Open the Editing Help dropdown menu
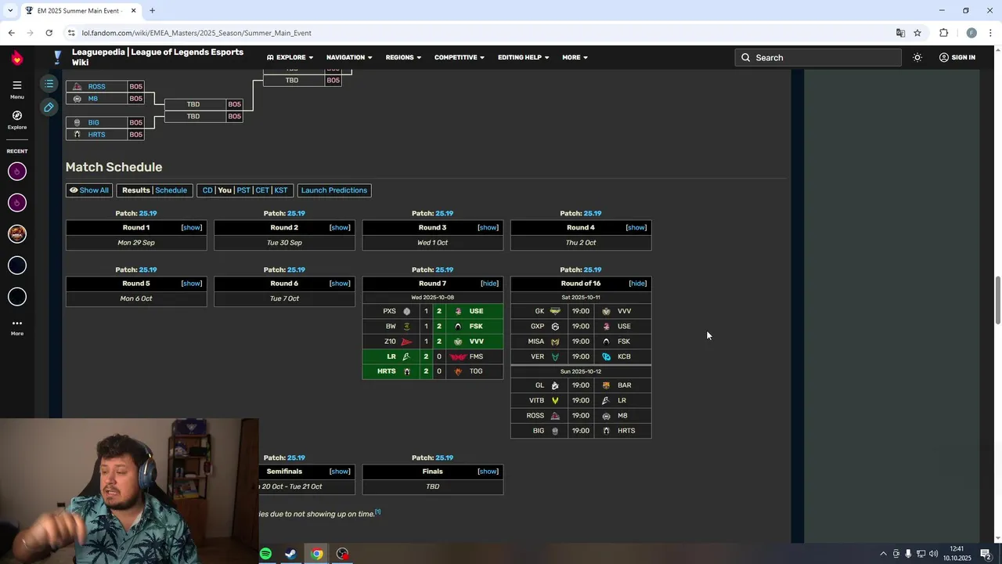The width and height of the screenshot is (1002, 564). click(x=524, y=57)
